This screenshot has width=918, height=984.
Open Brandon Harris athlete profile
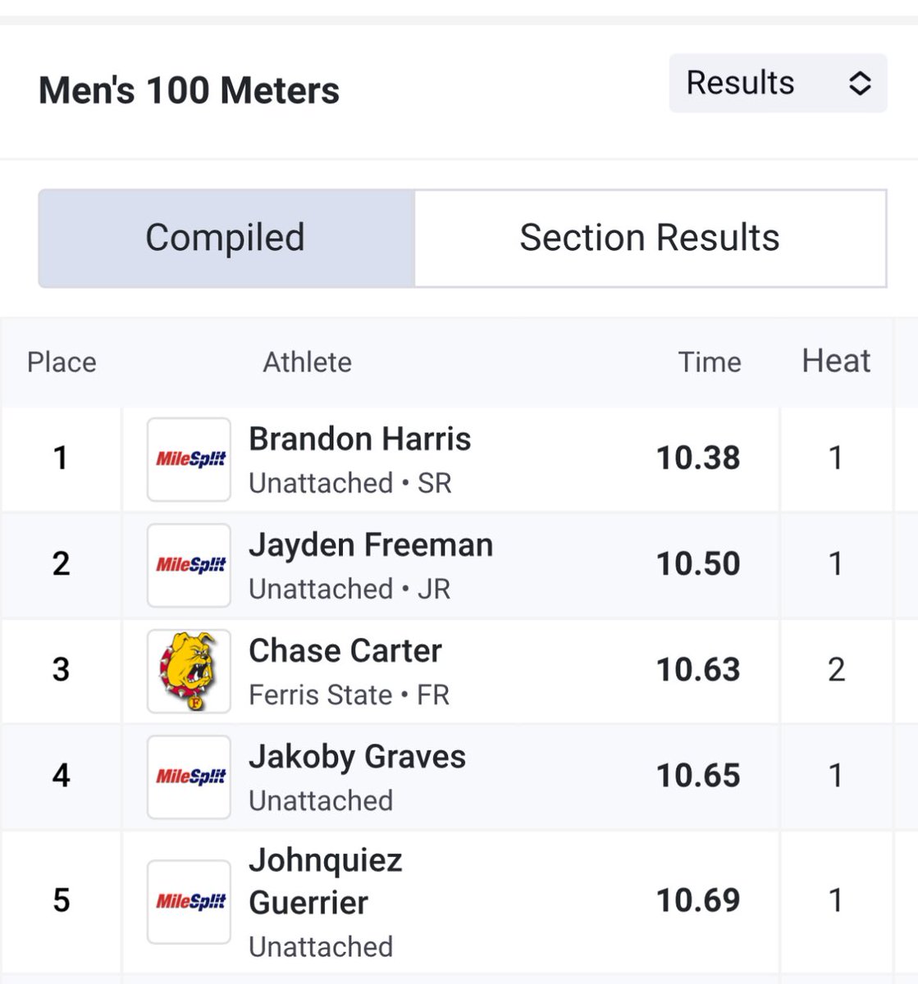tap(359, 440)
